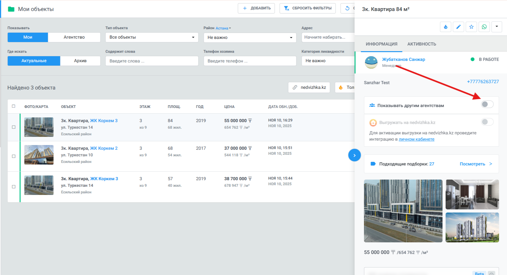Viewport: 507px width, 275px height.
Task: Click the fire (hot) icon in detail panel
Action: click(445, 27)
